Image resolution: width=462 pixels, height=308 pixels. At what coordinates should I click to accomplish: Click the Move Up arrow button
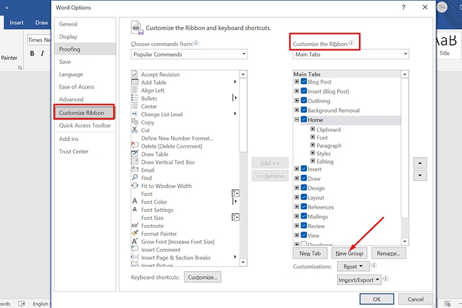pos(420,163)
